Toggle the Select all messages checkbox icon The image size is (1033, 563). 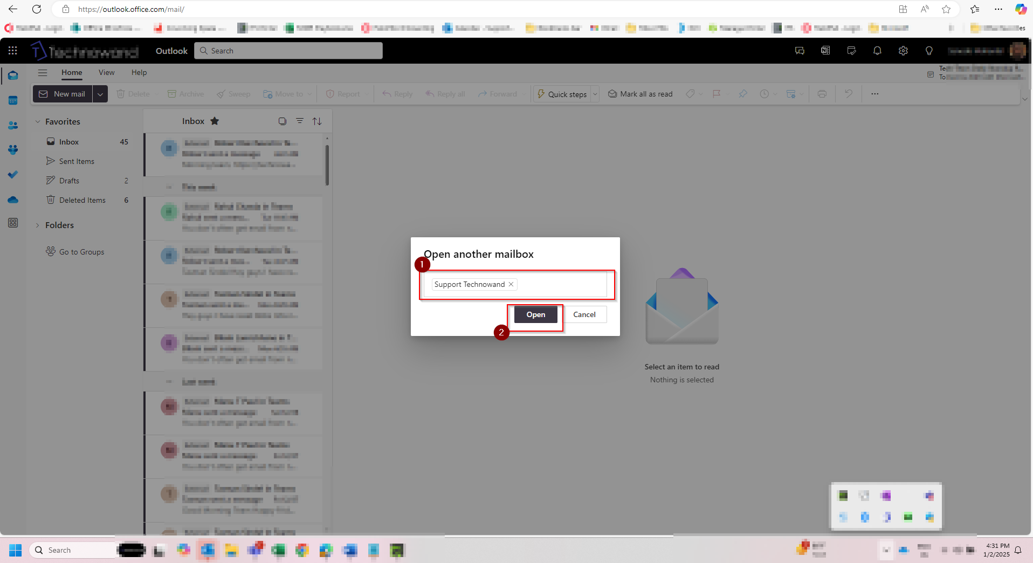pos(283,121)
